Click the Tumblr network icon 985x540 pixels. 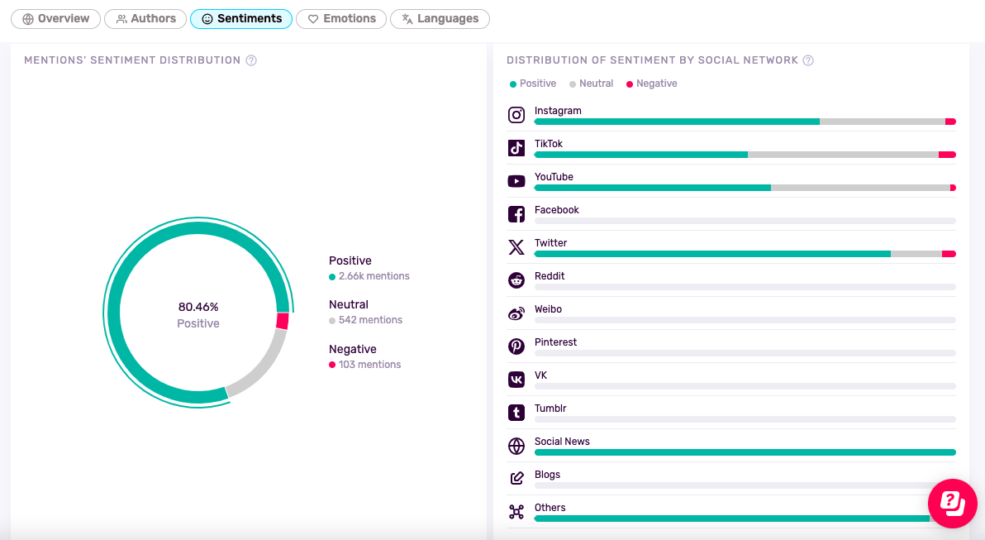(x=516, y=413)
